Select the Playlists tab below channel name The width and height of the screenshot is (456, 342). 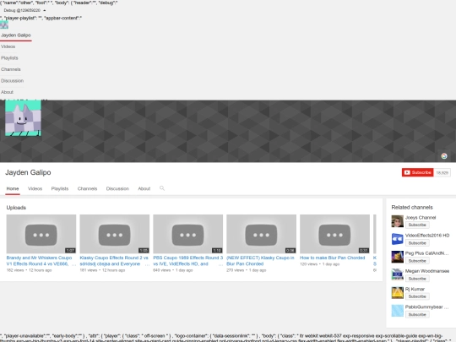[x=60, y=188]
